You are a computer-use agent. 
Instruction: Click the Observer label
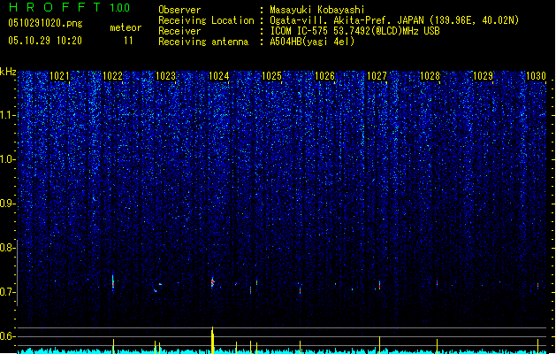(179, 10)
